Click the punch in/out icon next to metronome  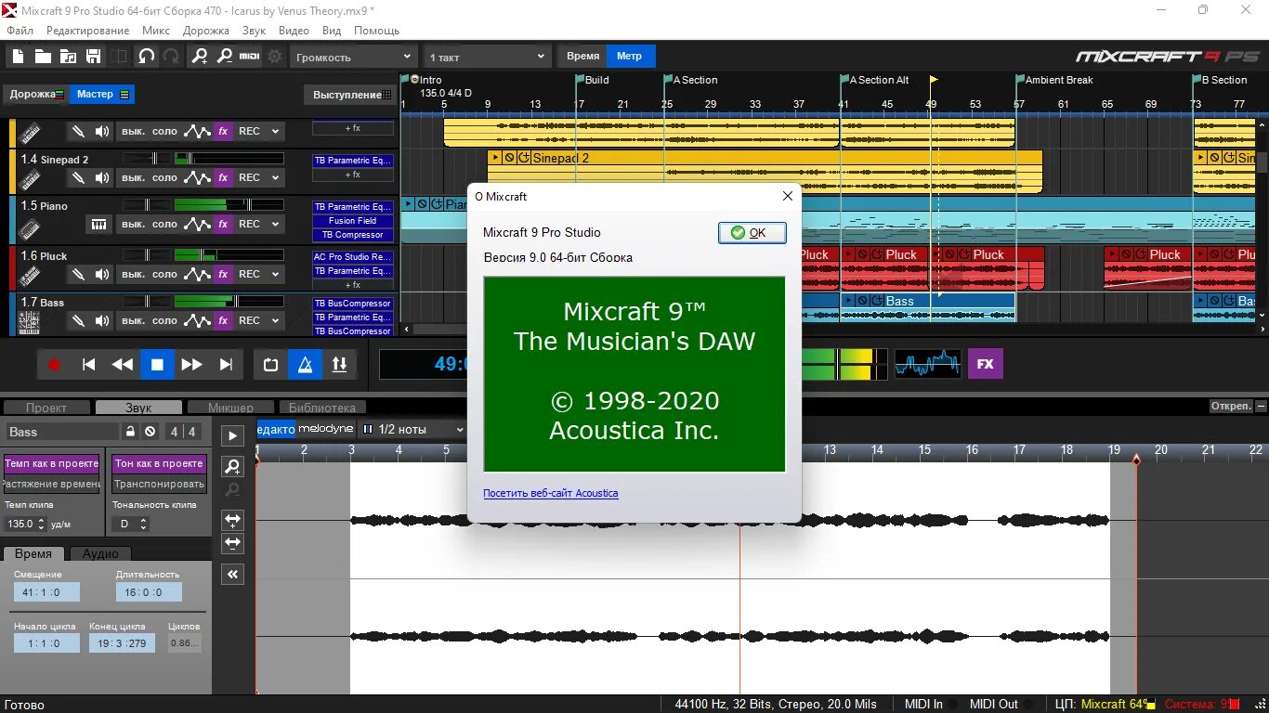tap(340, 364)
